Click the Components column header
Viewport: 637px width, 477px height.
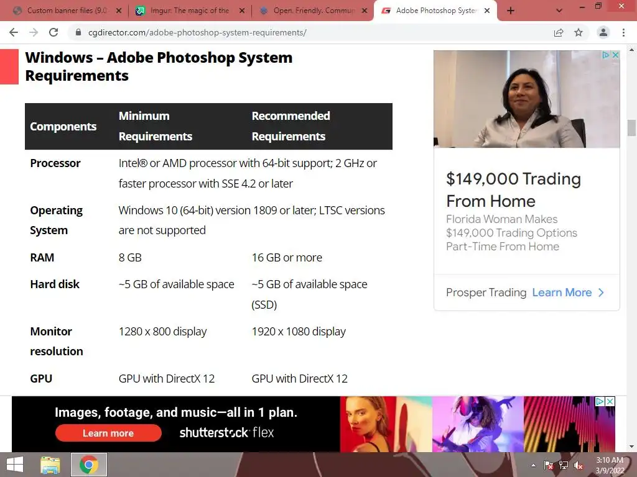[63, 127]
